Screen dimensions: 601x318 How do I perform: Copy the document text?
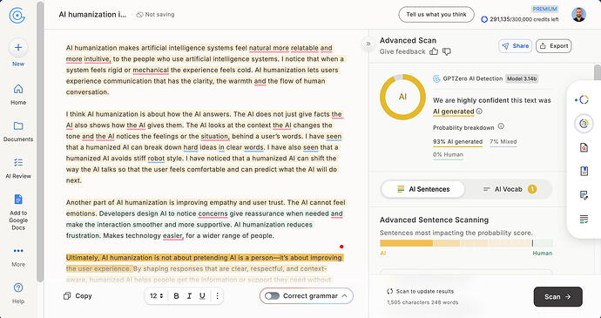[78, 295]
